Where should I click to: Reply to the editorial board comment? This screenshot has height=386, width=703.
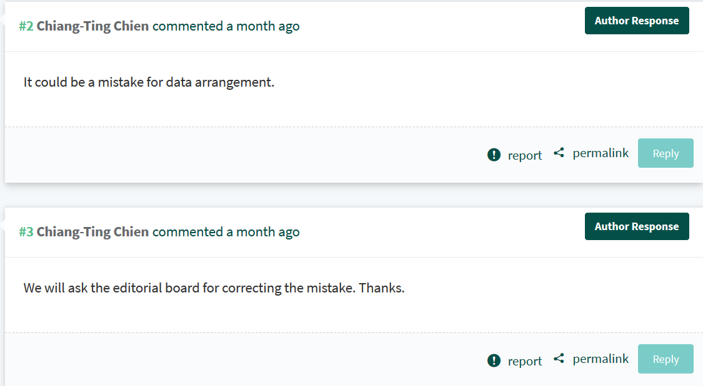pyautogui.click(x=666, y=359)
